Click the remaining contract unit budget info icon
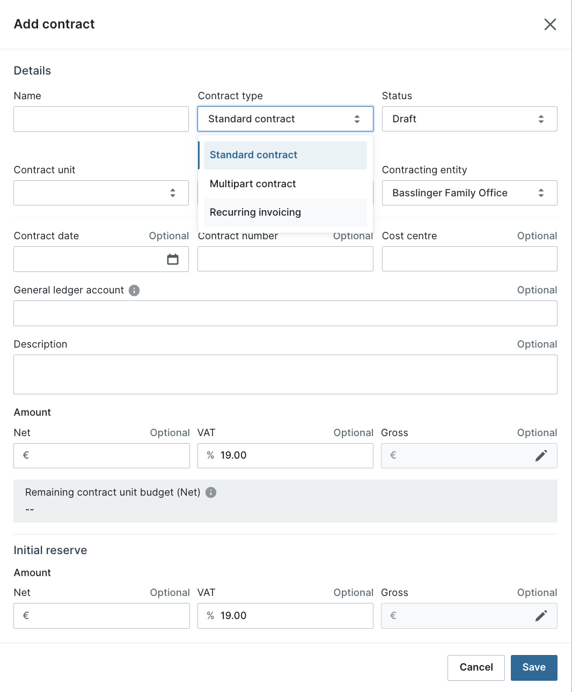Image resolution: width=572 pixels, height=692 pixels. [x=211, y=492]
